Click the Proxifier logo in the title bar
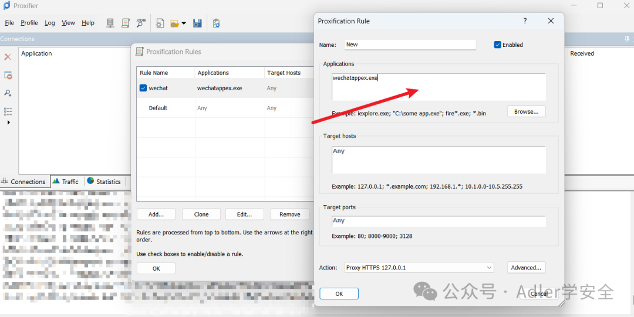This screenshot has width=634, height=317. (6, 5)
